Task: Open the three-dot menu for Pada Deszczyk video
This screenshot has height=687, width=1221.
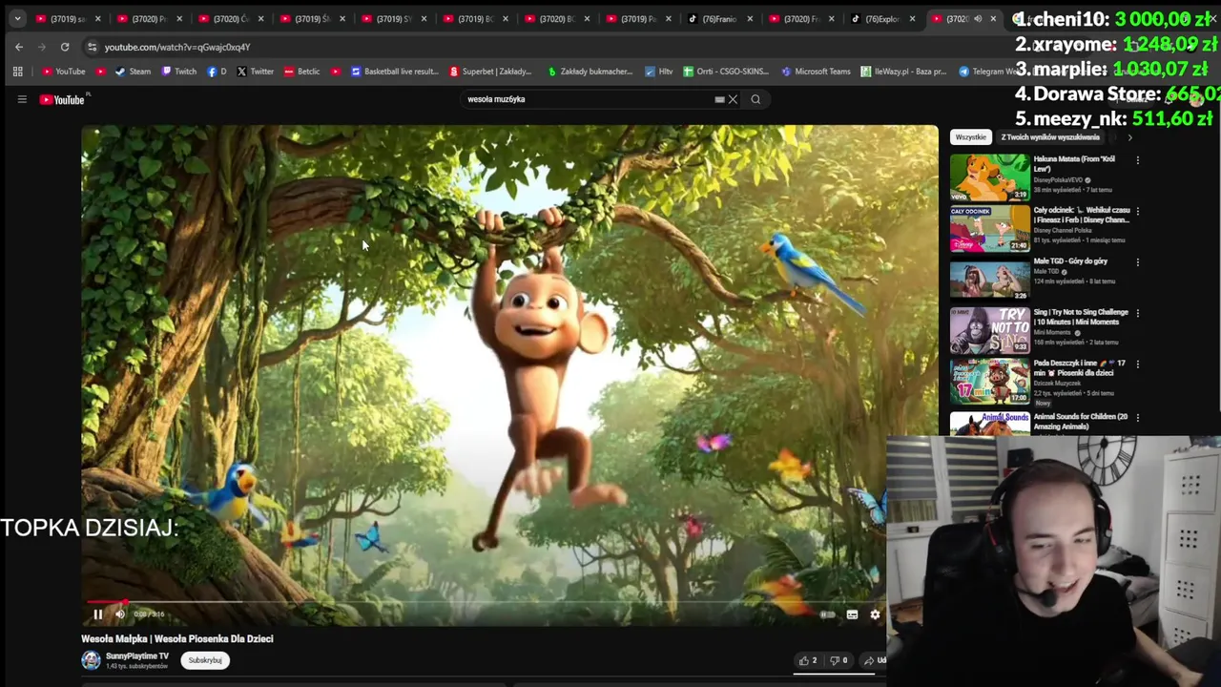Action: pos(1137,364)
